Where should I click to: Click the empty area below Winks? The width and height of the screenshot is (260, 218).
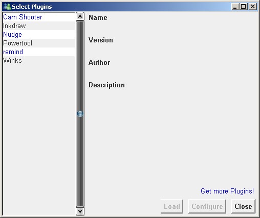(39, 139)
